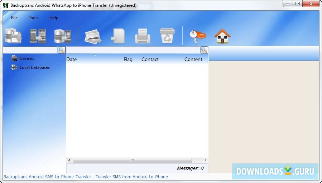Open the File menu
Image resolution: width=322 pixels, height=183 pixels.
coord(14,18)
